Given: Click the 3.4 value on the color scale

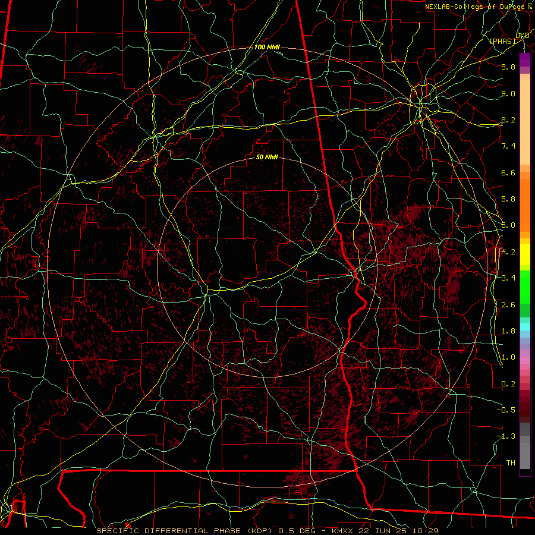Looking at the screenshot, I should click(x=508, y=278).
